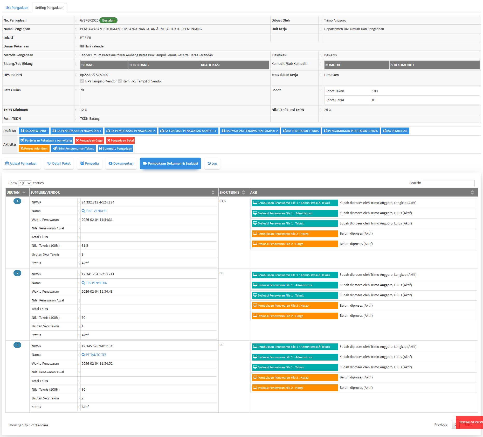Click the printer icon on BA AANWIJZING

(22, 131)
